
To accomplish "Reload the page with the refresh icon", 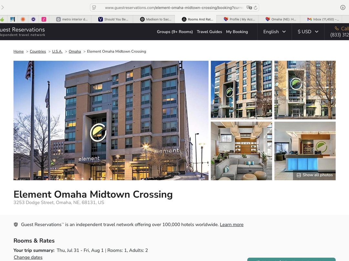I will pos(256,7).
